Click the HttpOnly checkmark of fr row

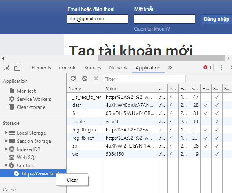click(x=206, y=113)
